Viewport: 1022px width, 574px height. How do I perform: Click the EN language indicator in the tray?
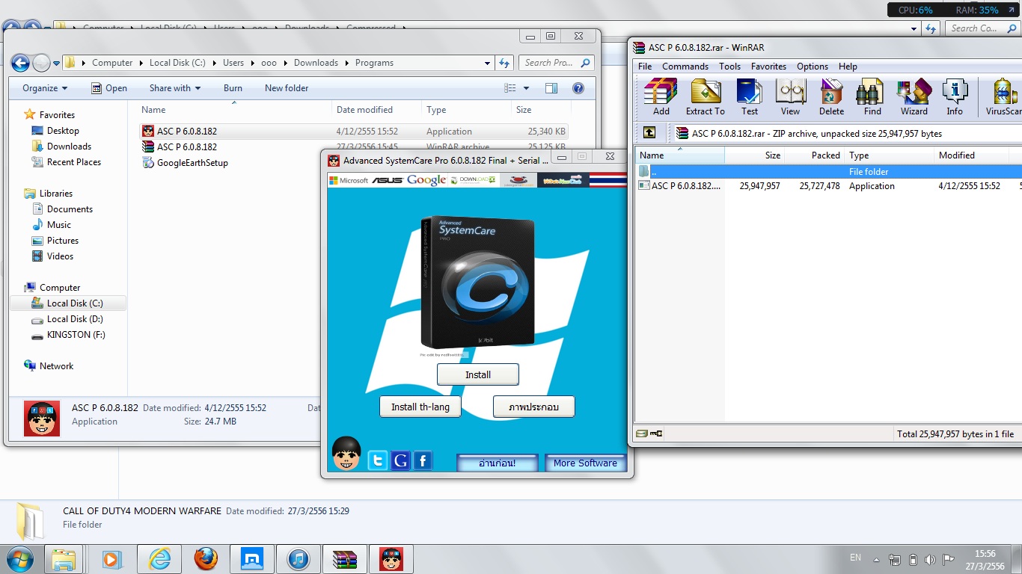[x=855, y=558]
